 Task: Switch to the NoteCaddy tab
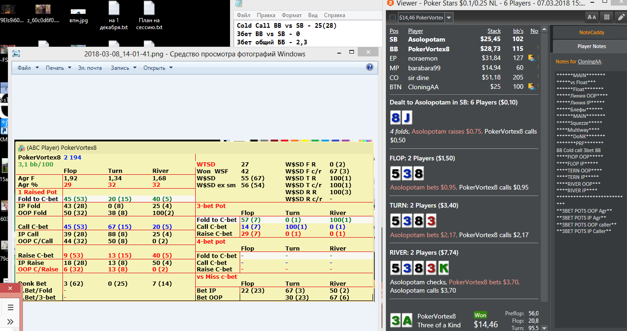pos(591,33)
